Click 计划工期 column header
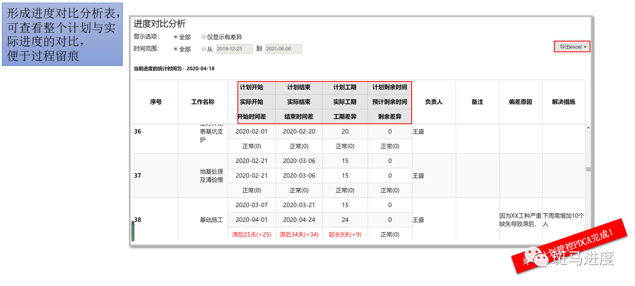635x286 pixels. [x=345, y=87]
